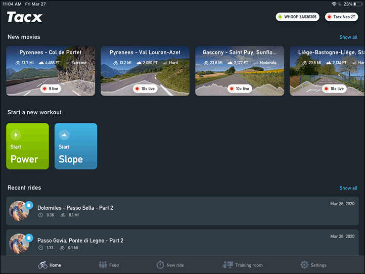Open the Feed tab people icon
This screenshot has width=365, height=274.
[103, 265]
